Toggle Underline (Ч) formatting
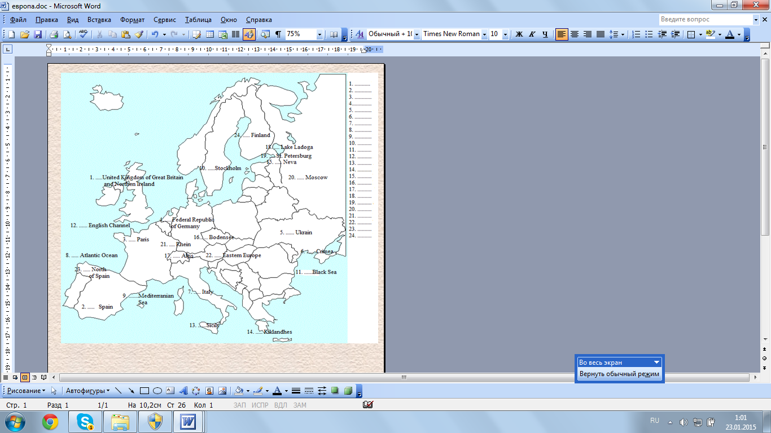The width and height of the screenshot is (771, 433). (545, 34)
